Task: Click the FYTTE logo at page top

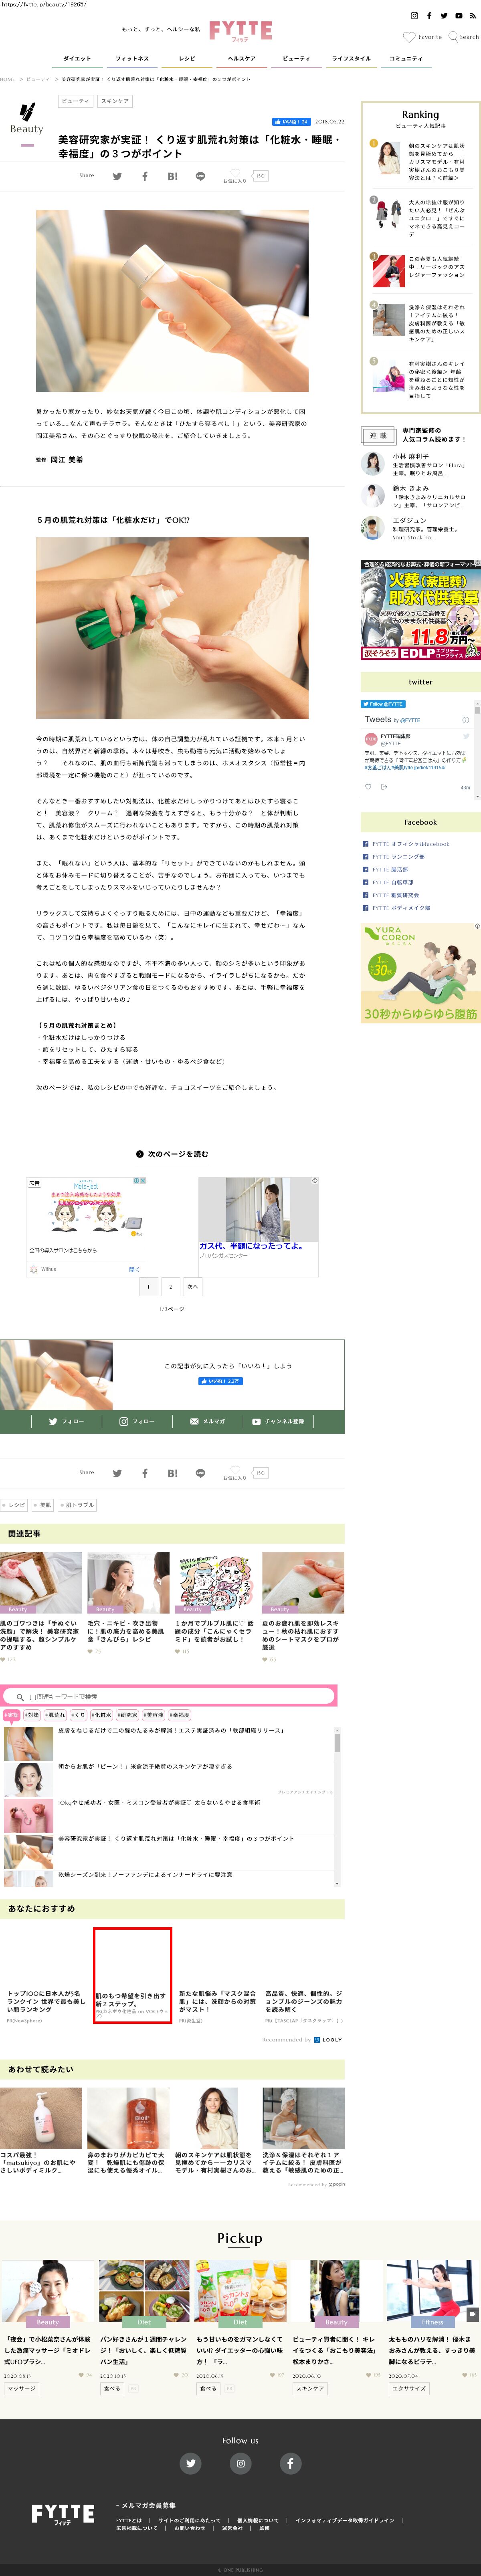Action: tap(240, 31)
